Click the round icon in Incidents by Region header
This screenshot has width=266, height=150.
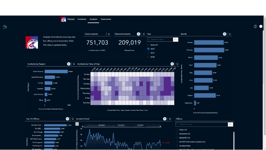pos(69,64)
